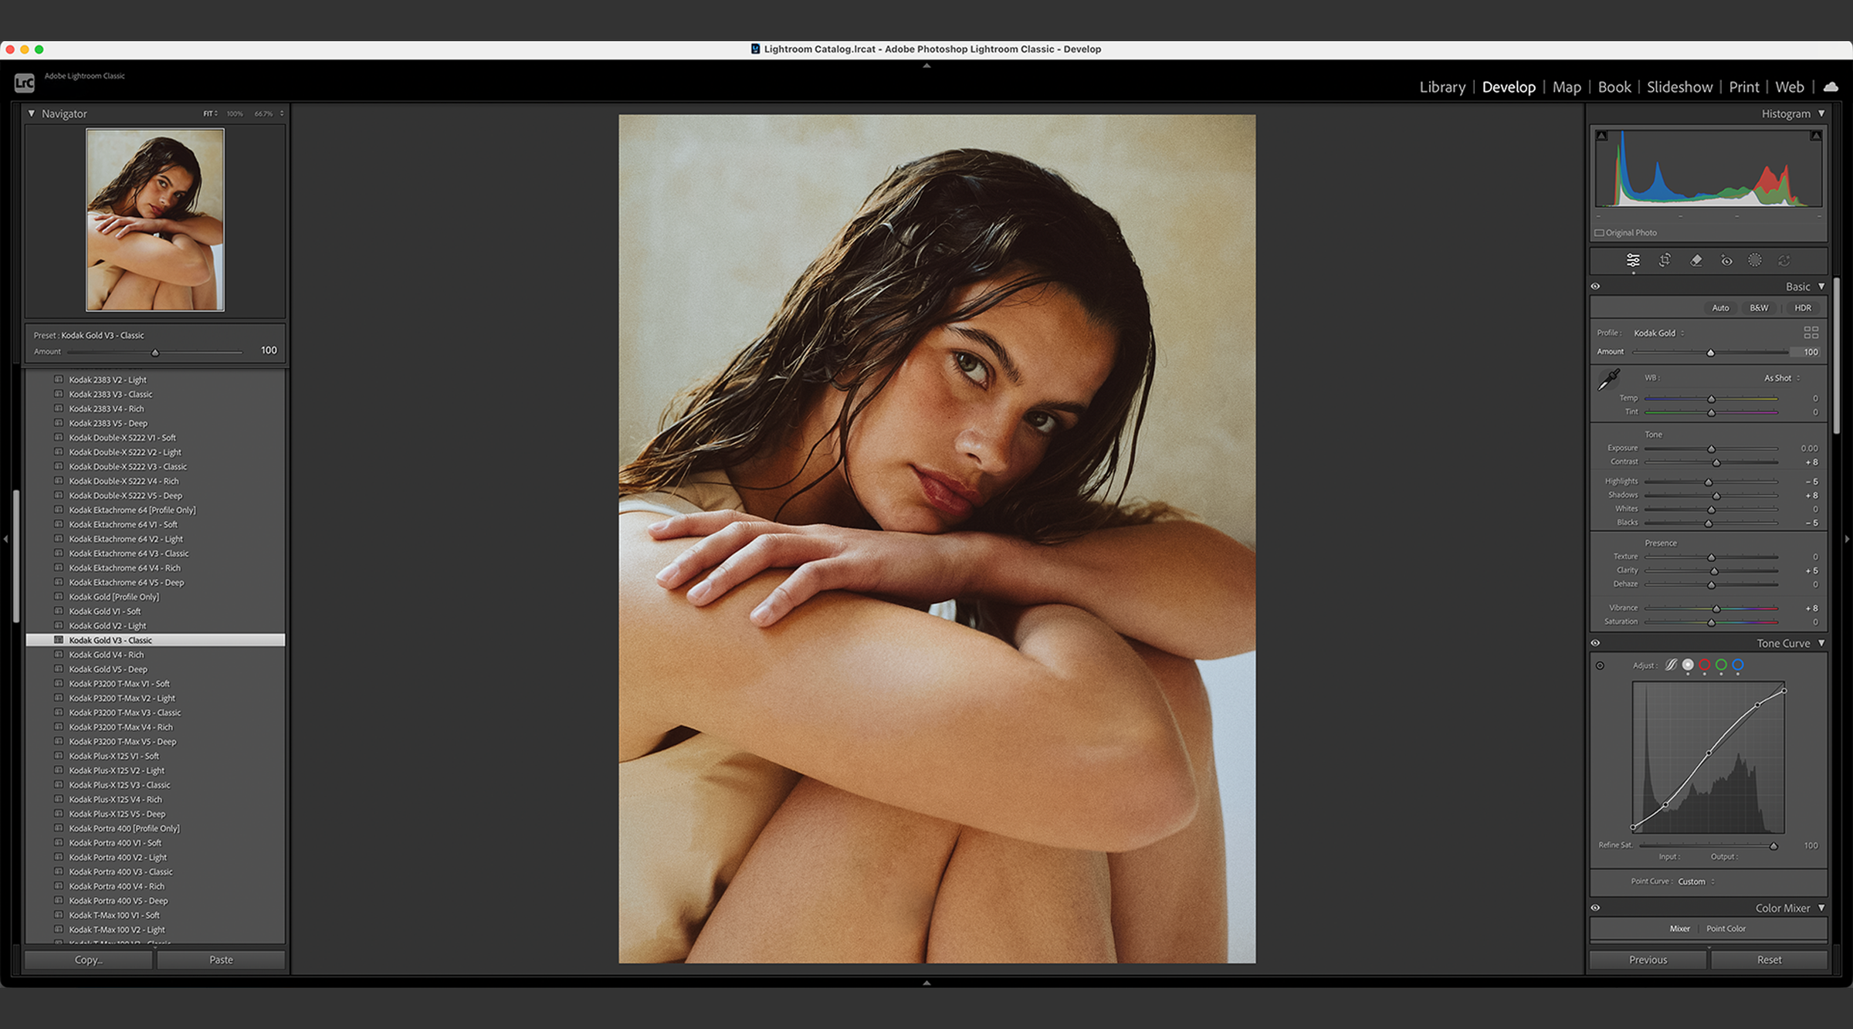The width and height of the screenshot is (1853, 1029).
Task: Click the Paste button below presets
Action: tap(222, 959)
